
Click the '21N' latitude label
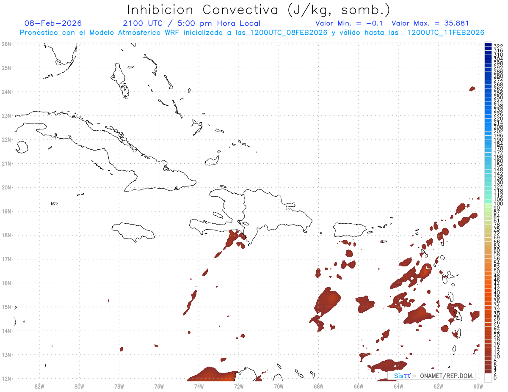coord(6,163)
